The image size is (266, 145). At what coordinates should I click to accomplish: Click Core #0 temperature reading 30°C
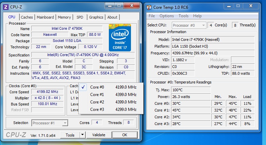(191, 103)
